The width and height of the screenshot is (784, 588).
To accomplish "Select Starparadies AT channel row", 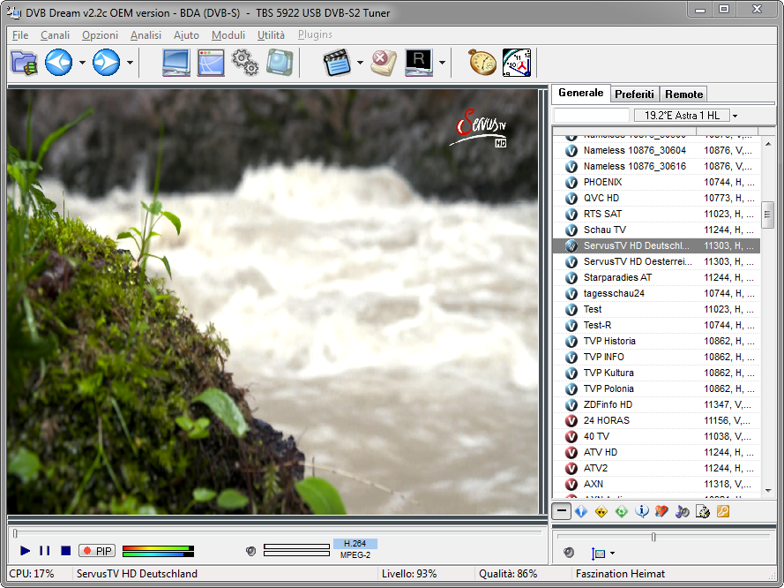I will [656, 278].
